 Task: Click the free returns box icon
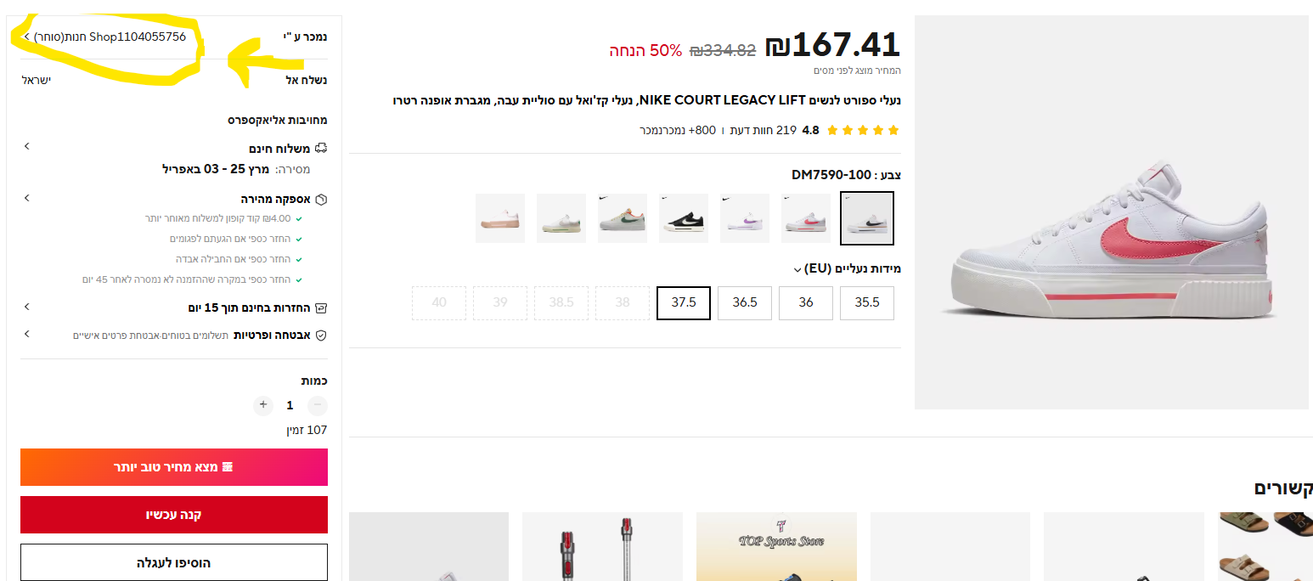[321, 307]
